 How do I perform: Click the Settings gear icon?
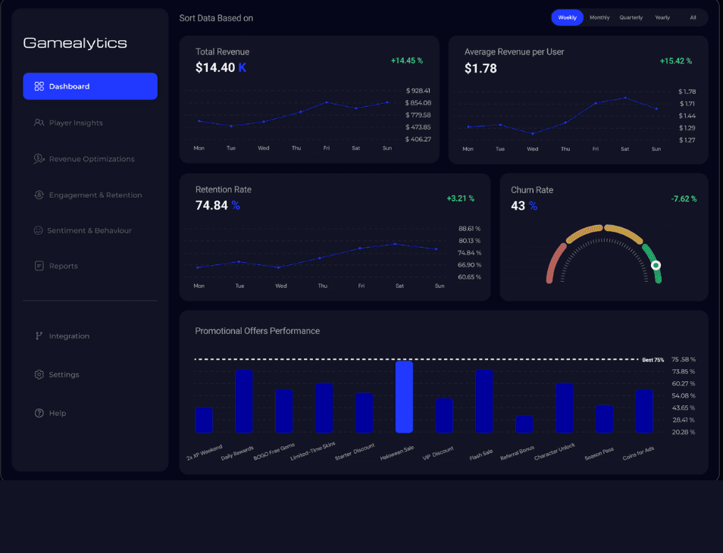click(39, 375)
